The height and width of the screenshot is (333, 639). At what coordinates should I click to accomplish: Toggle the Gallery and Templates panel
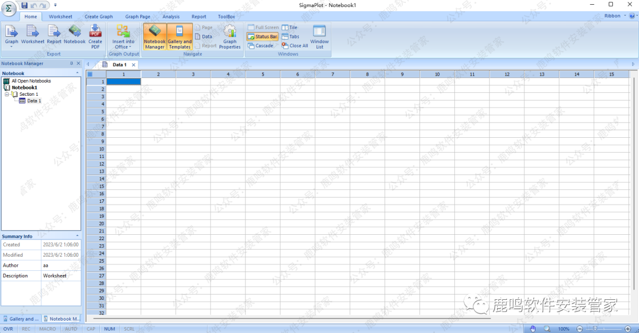pos(179,37)
